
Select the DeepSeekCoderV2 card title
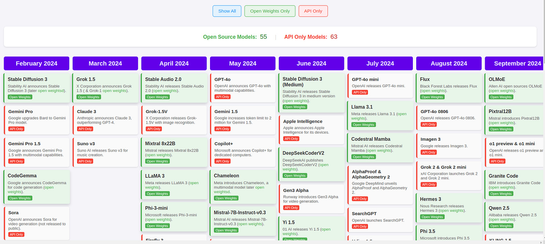click(x=304, y=153)
